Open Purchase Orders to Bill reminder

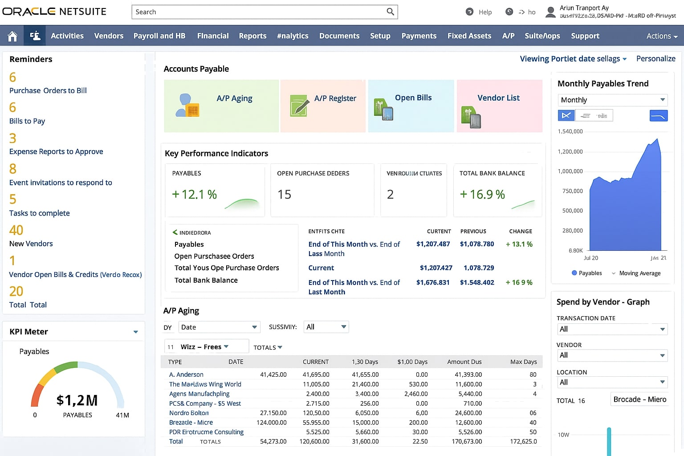pos(48,90)
